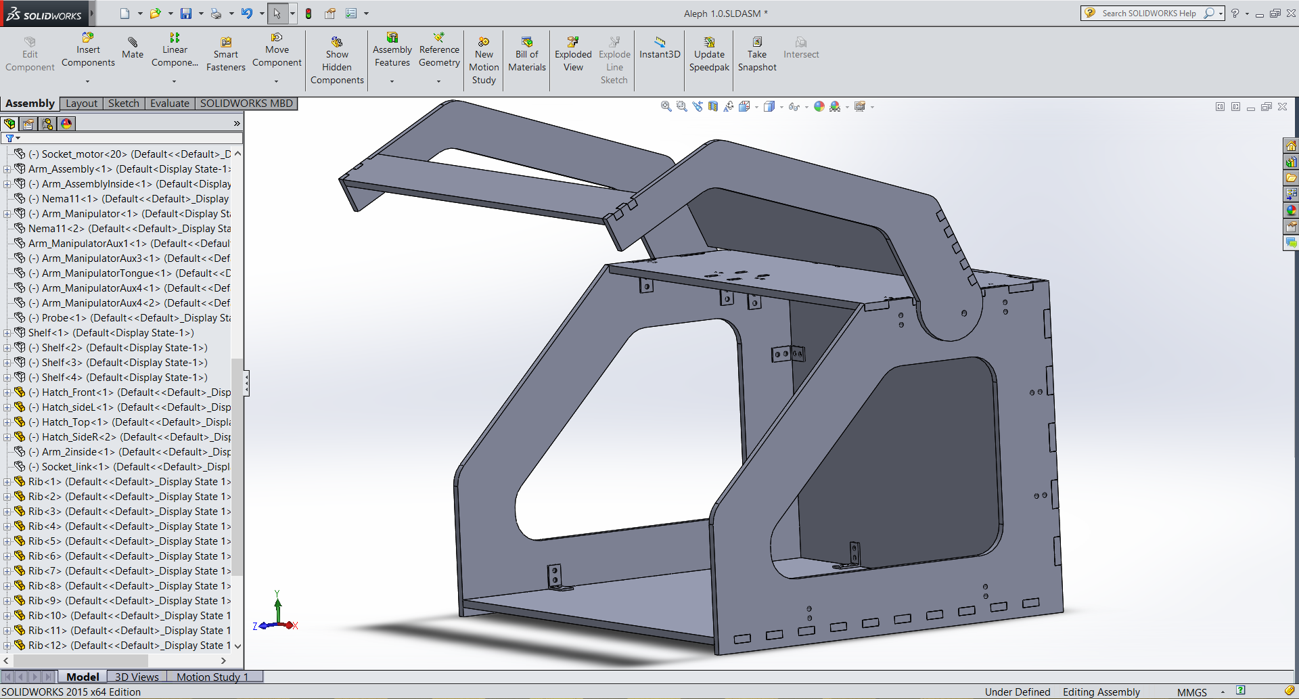The width and height of the screenshot is (1299, 699).
Task: Click the MMGS unit system status text
Action: coord(1192,692)
